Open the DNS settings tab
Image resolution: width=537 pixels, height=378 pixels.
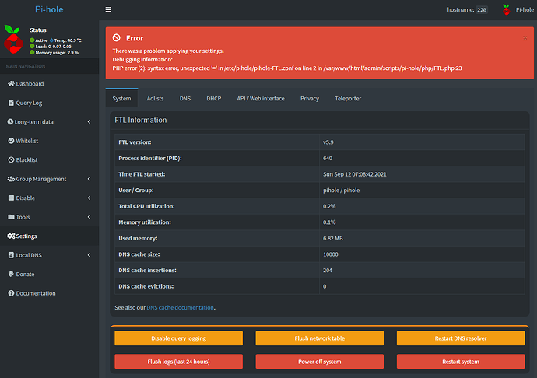185,98
